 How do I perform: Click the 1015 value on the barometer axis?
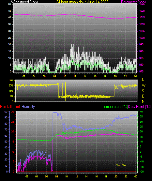point(142,17)
